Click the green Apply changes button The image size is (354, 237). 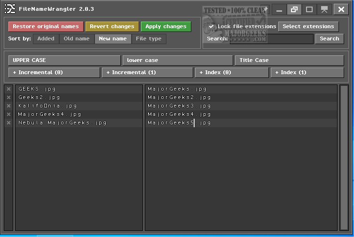[x=166, y=27]
